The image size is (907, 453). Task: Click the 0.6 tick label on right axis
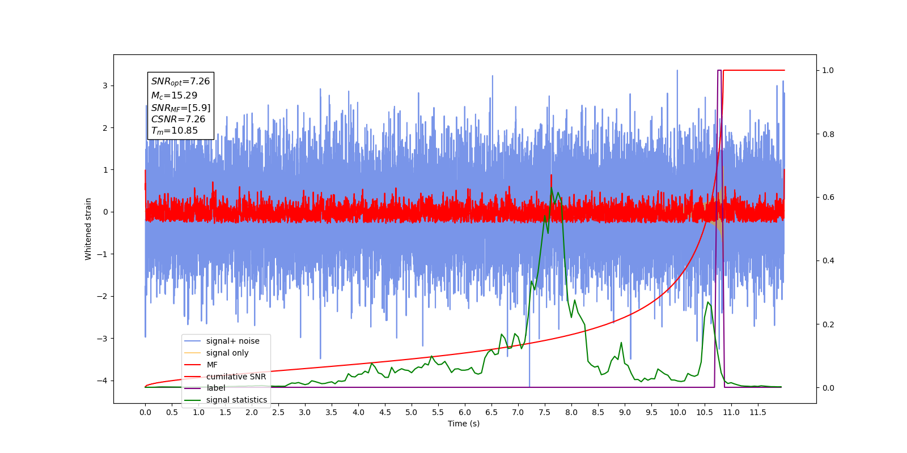tap(828, 197)
